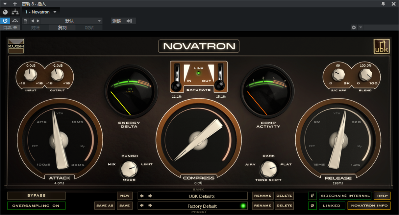The height and width of the screenshot is (215, 399).
Task: Click the 4.0ms attack value
Action: [59, 183]
